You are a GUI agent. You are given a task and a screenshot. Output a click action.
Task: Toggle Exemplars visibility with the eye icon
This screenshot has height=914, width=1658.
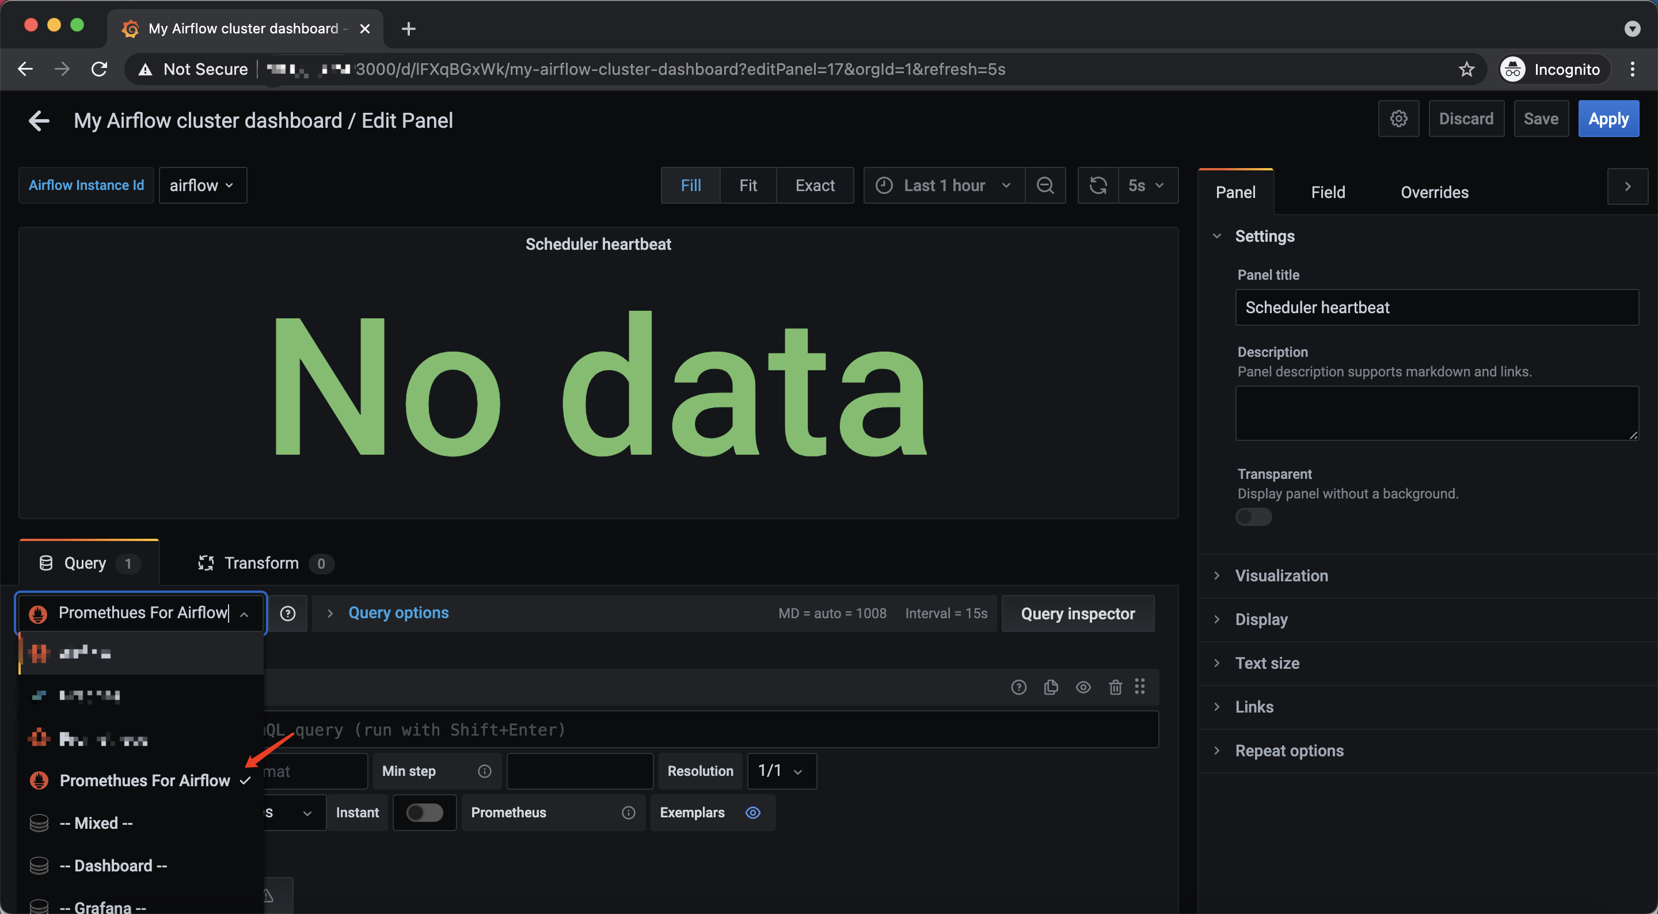(752, 813)
